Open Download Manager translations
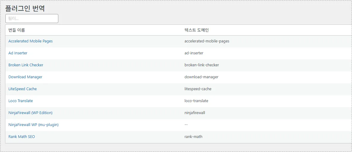Viewport: 352px width, 152px height. click(25, 77)
